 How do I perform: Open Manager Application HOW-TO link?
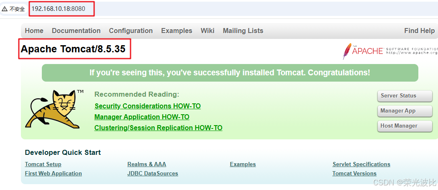(142, 117)
